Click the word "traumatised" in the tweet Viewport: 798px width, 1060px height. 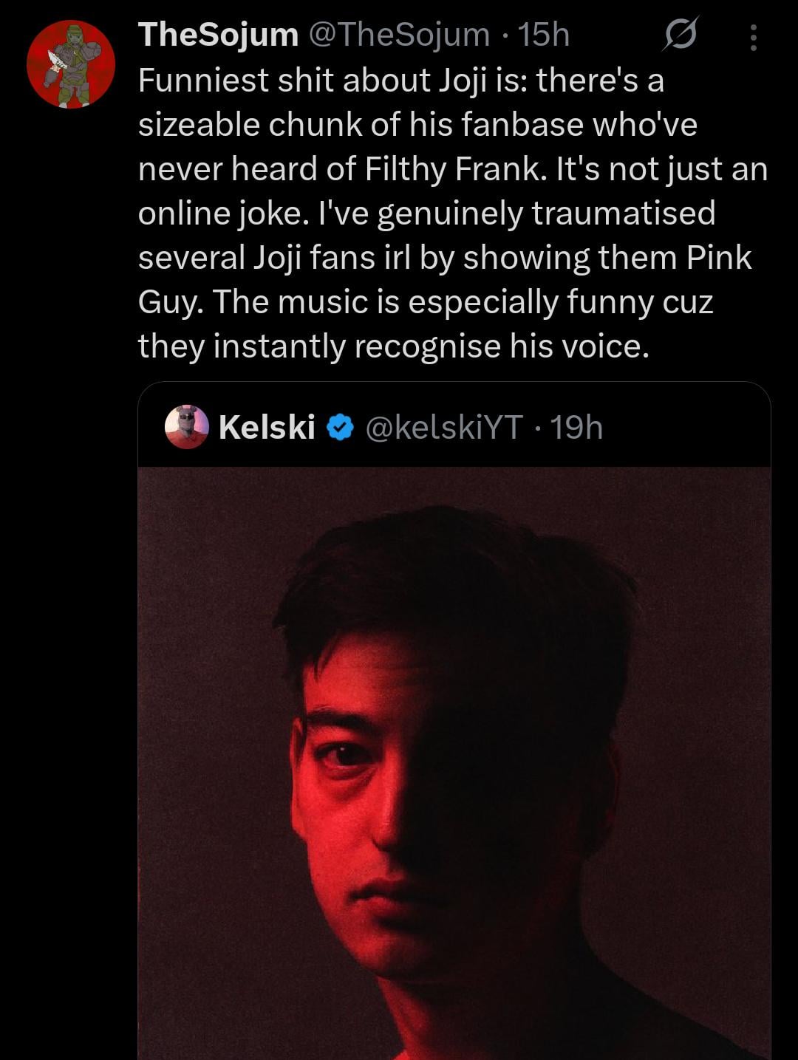623,213
